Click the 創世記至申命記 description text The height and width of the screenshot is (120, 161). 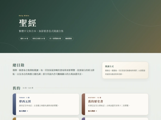(39, 105)
